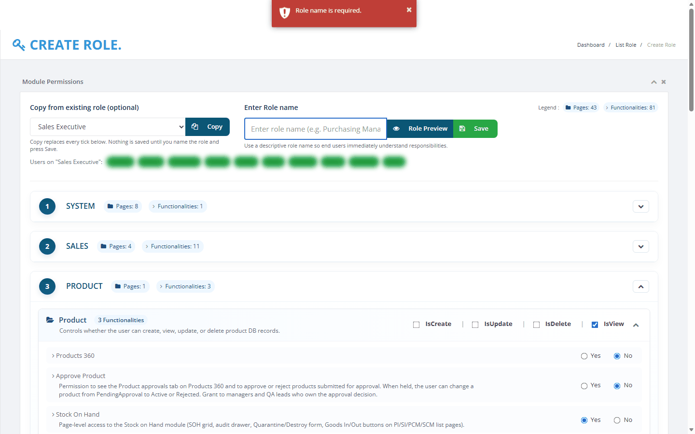The height and width of the screenshot is (434, 695).
Task: Open the copy-from-role dropdown showing Sales Executive
Action: coord(108,127)
